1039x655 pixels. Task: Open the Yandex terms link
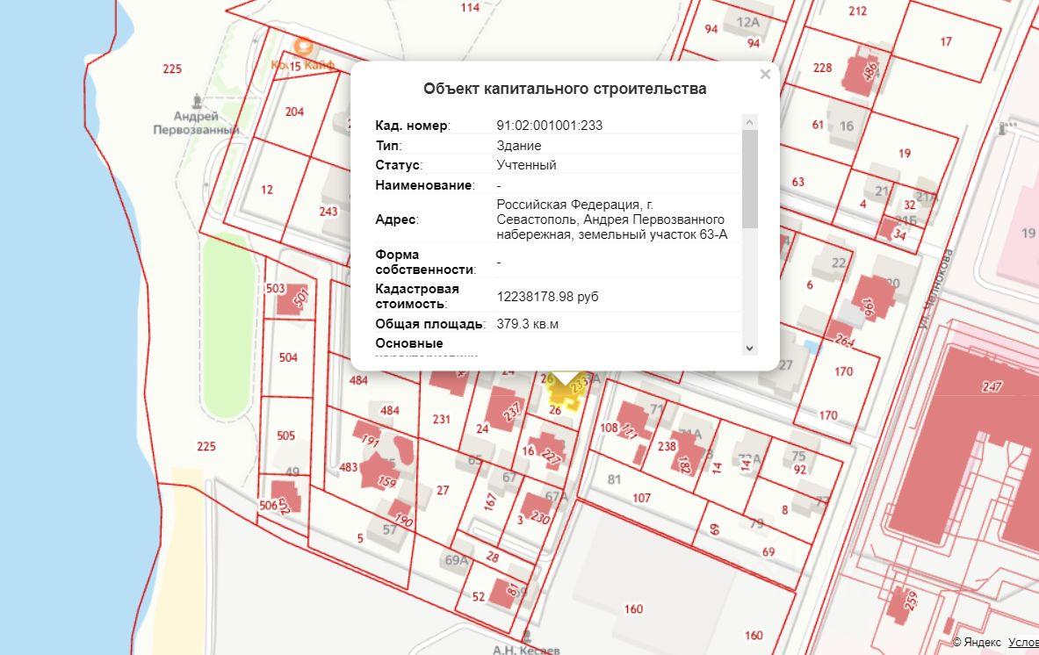tap(1023, 642)
